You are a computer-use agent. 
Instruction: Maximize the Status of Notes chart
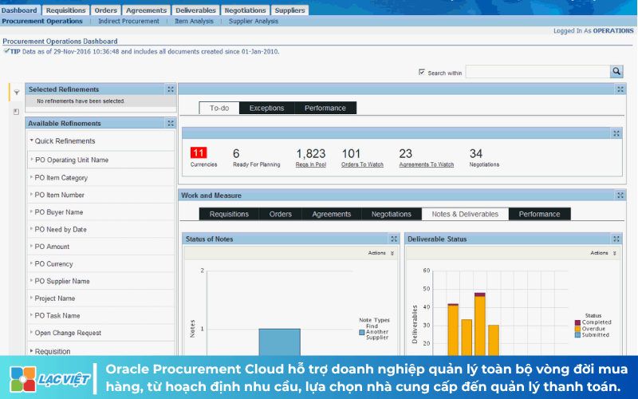click(394, 239)
